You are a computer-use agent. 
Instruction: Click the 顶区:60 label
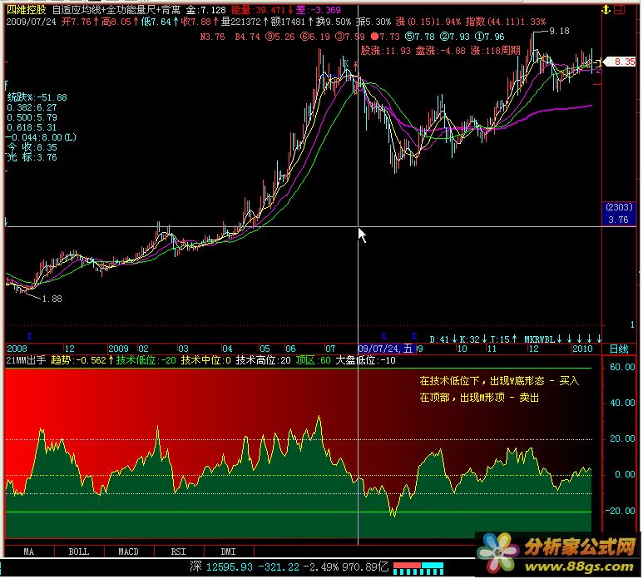point(314,360)
